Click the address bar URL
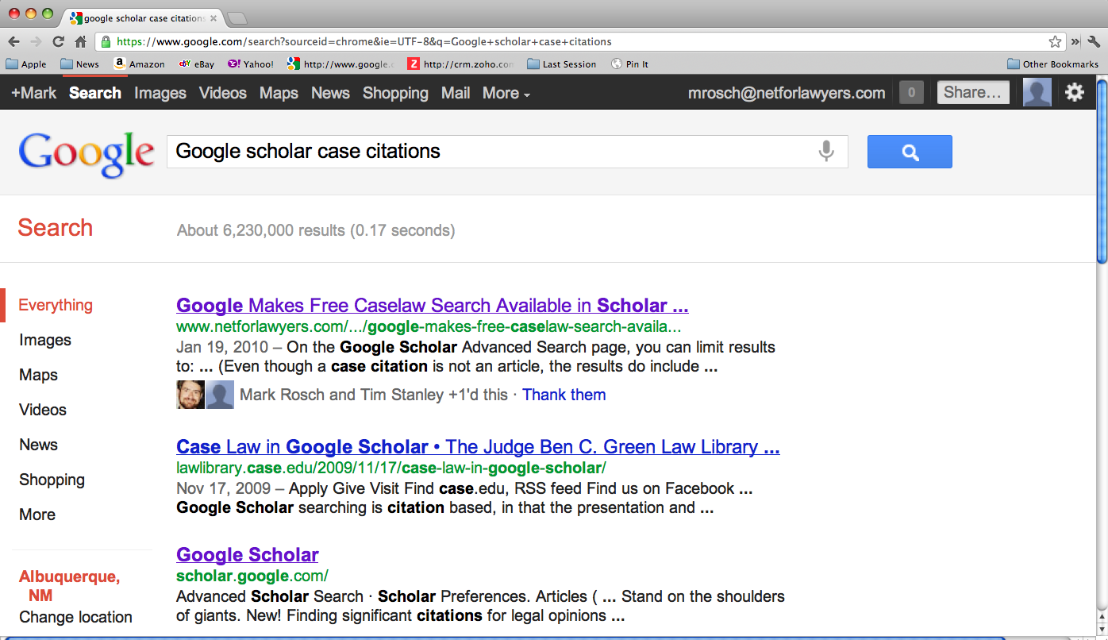 point(364,41)
